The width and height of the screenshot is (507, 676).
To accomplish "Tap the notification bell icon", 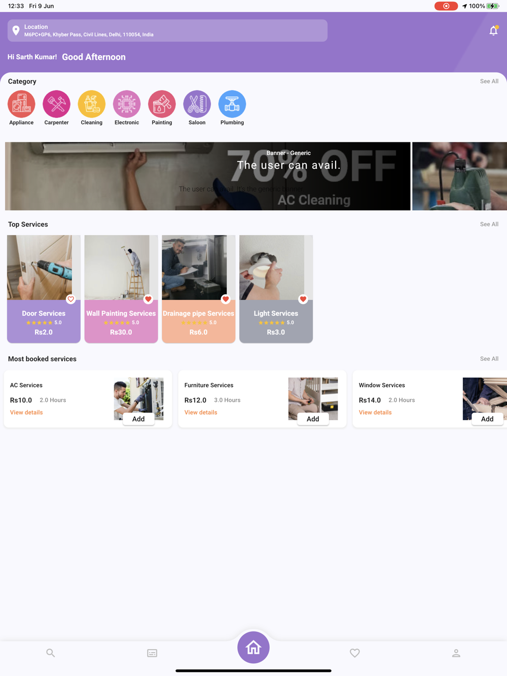I will [493, 30].
